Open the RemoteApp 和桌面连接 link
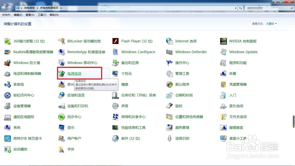 click(x=86, y=52)
